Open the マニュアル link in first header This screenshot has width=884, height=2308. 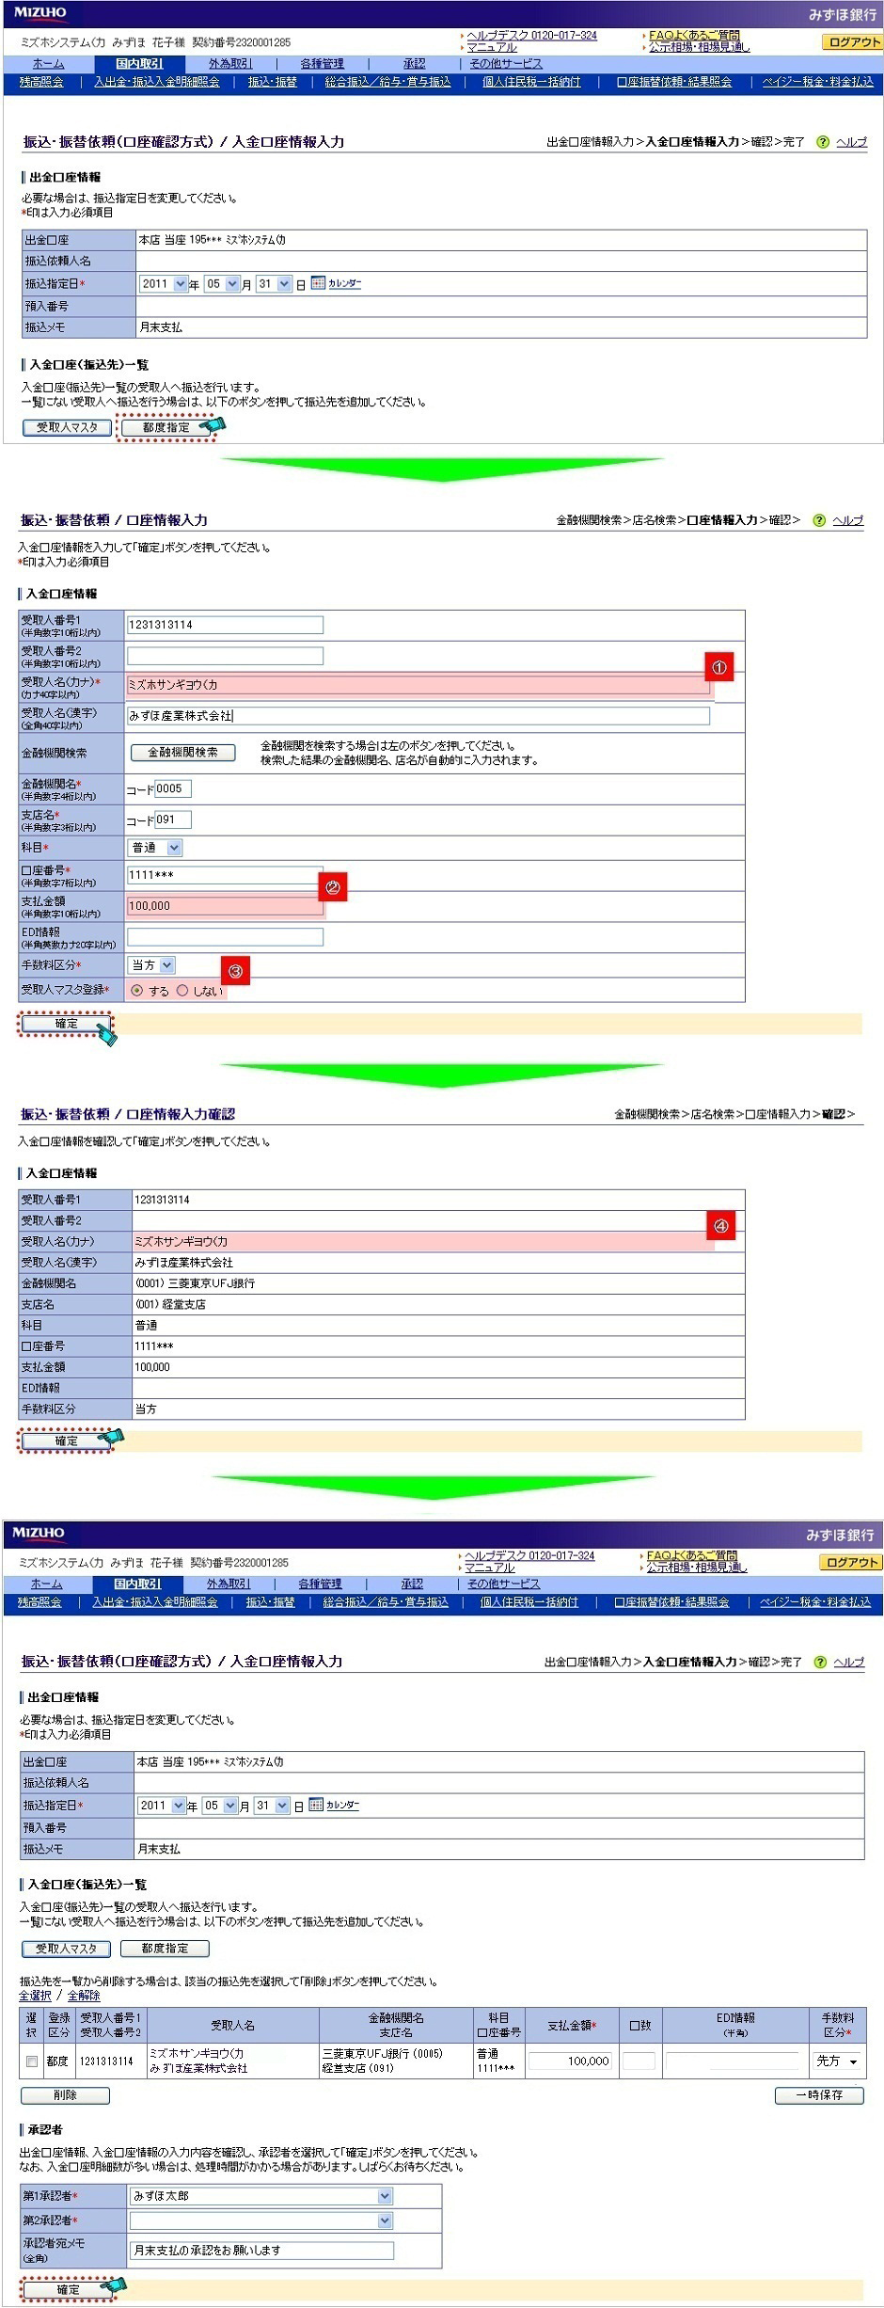[492, 48]
